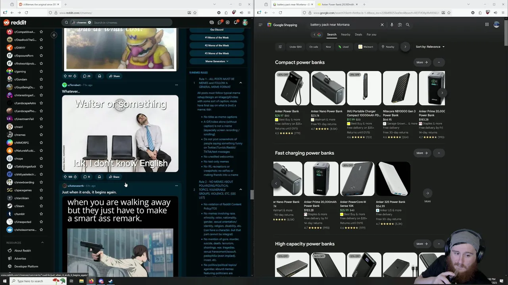The height and width of the screenshot is (285, 508).
Task: Open r/spacegames community
Action: coord(23,190)
